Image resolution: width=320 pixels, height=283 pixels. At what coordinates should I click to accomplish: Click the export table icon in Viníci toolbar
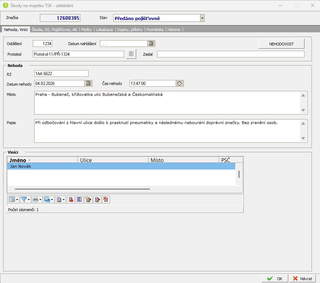[47, 199]
